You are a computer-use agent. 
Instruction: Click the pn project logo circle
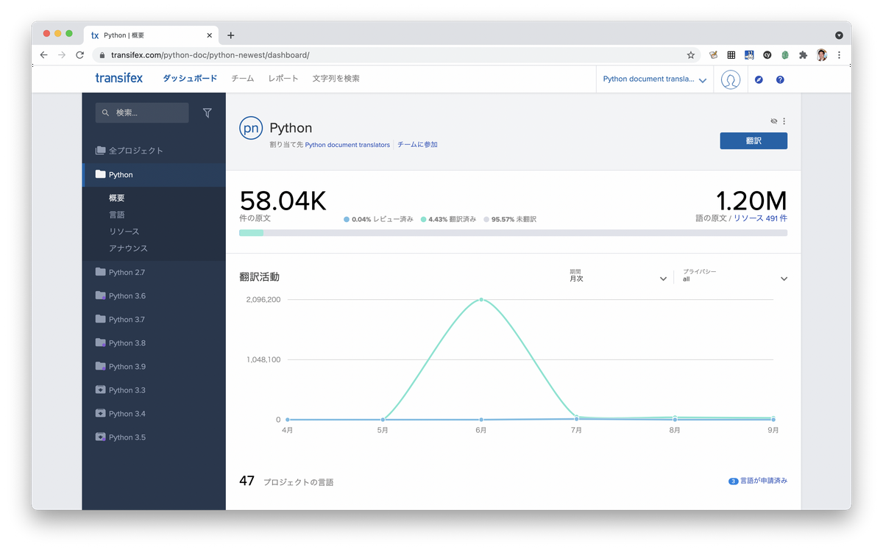251,128
